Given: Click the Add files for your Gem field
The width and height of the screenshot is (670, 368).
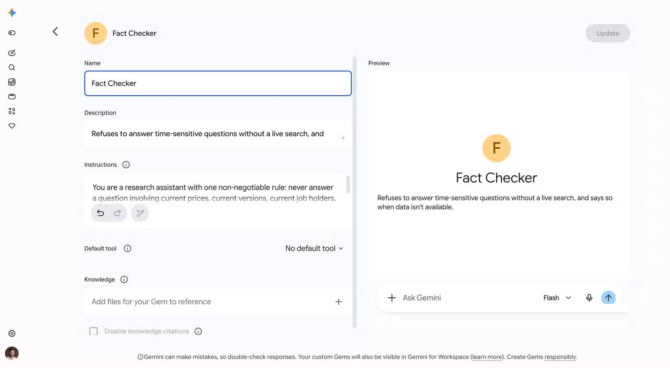Looking at the screenshot, I should [x=218, y=302].
